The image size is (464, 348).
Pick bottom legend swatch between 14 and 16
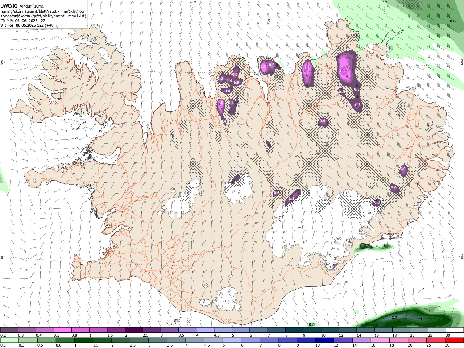coord(361,340)
